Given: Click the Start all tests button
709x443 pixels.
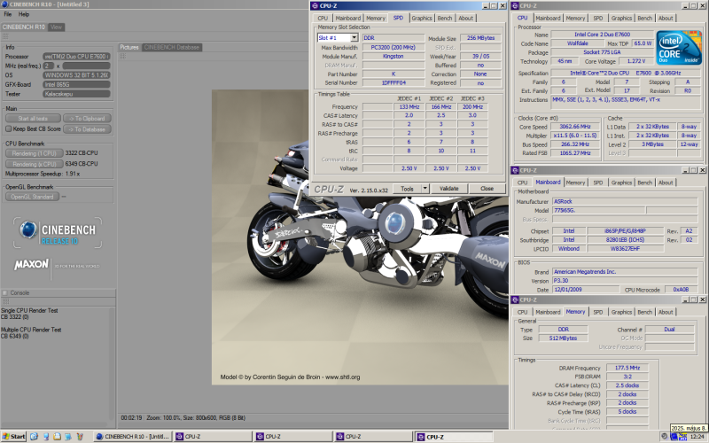Looking at the screenshot, I should coord(33,119).
